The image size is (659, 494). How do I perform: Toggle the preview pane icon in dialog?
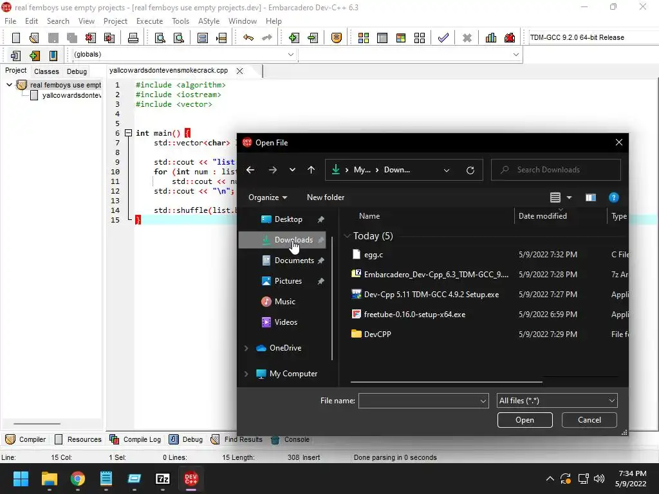pos(591,197)
